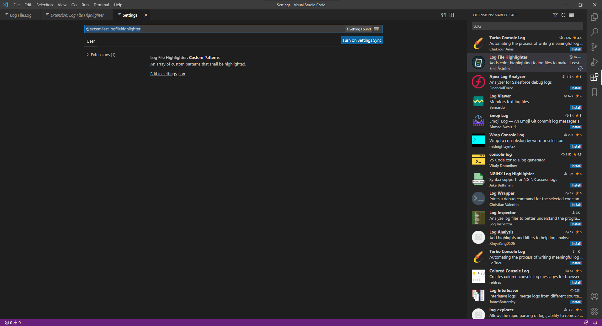The width and height of the screenshot is (602, 326).
Task: Click the extensions marketplace search box
Action: click(527, 26)
